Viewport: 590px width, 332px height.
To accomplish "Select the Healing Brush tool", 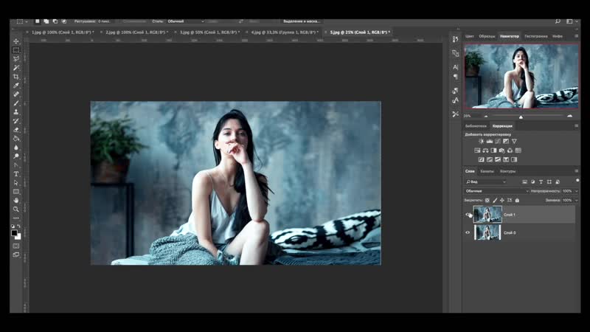I will [15, 94].
